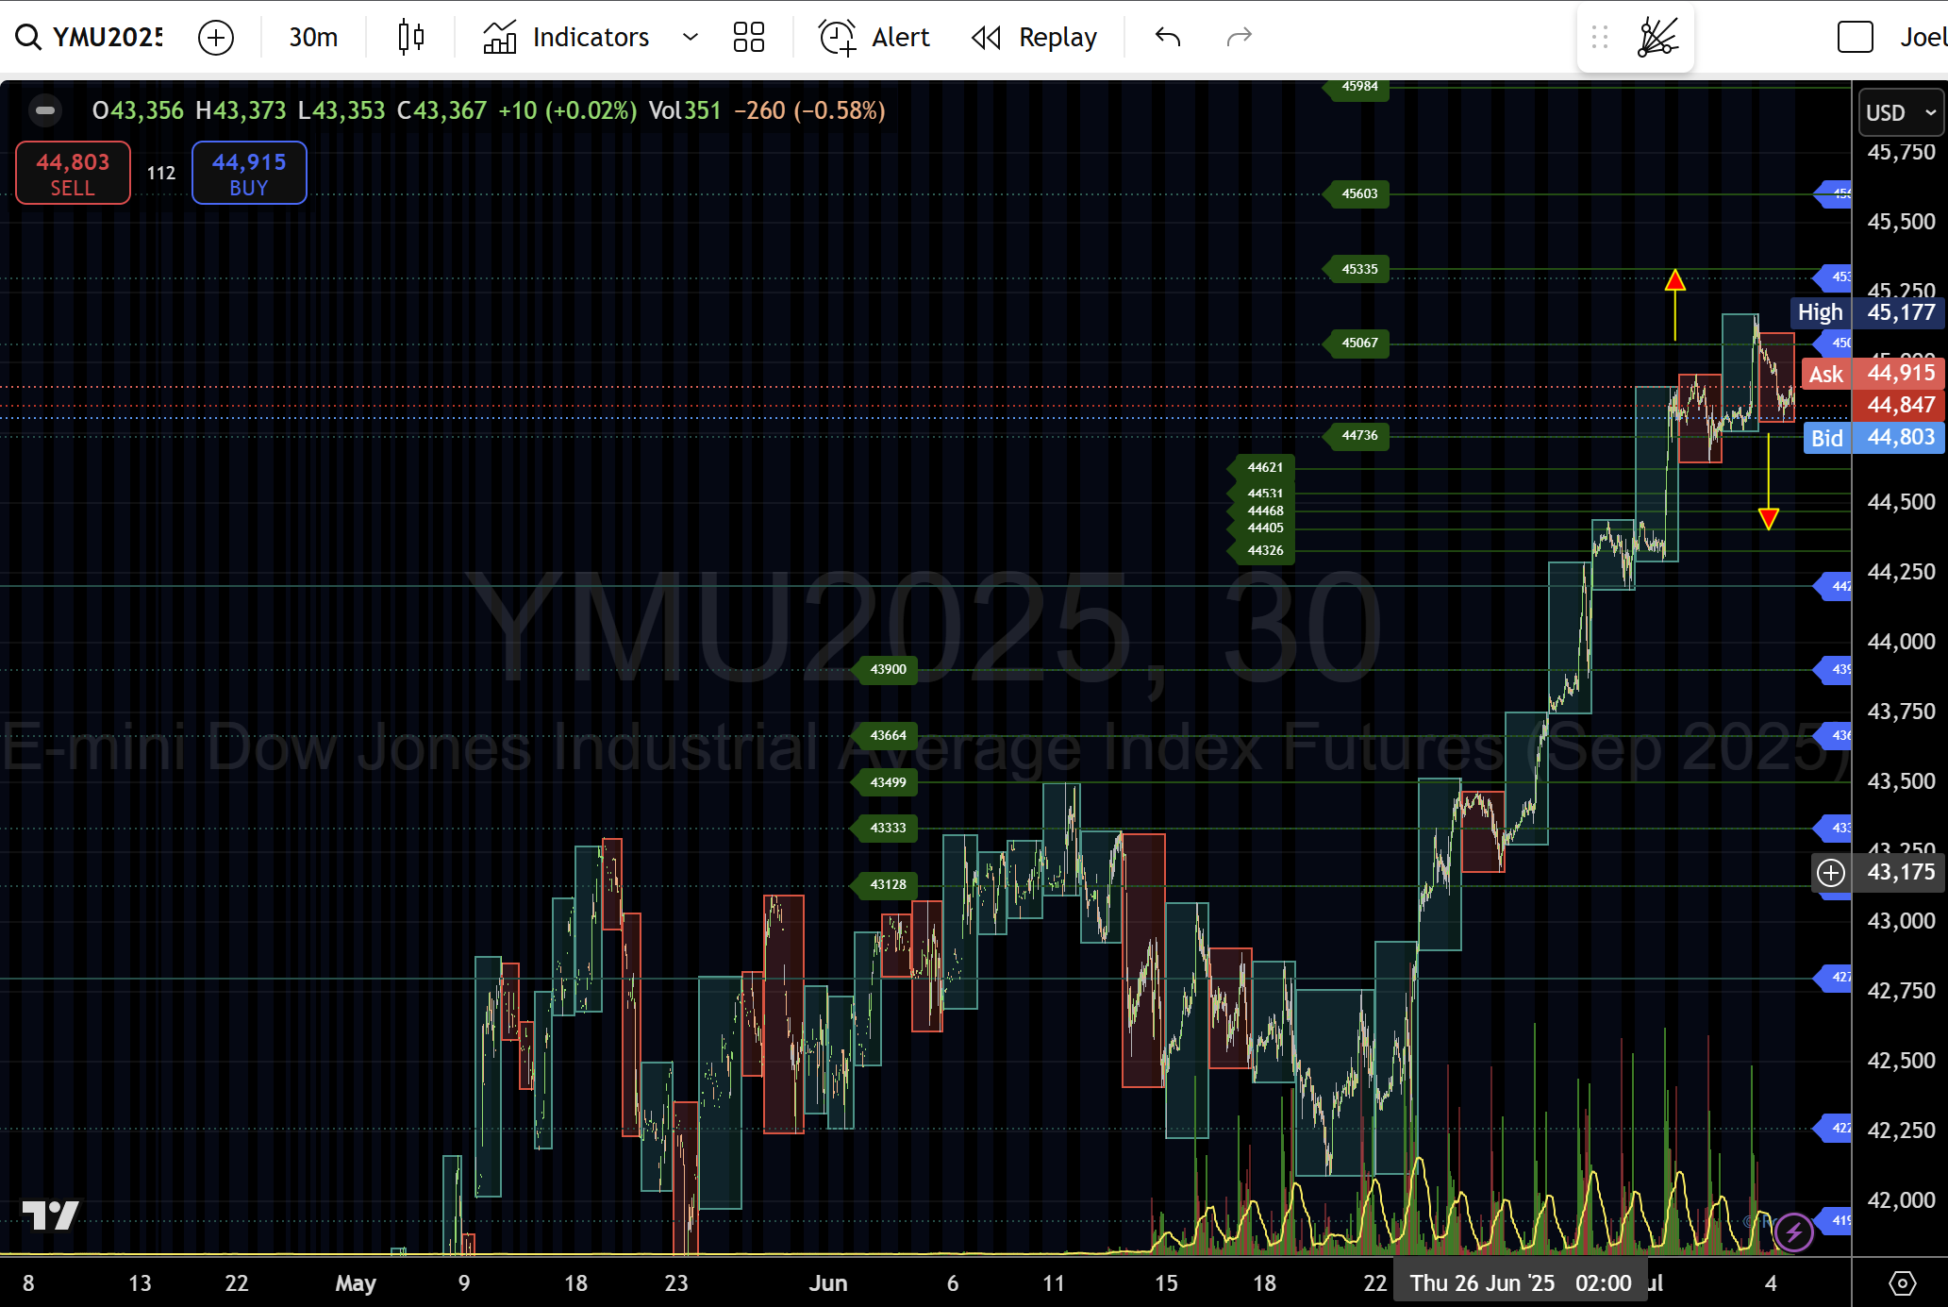Screen dimensions: 1948x1307
Task: Redo the chart action
Action: tap(1239, 37)
